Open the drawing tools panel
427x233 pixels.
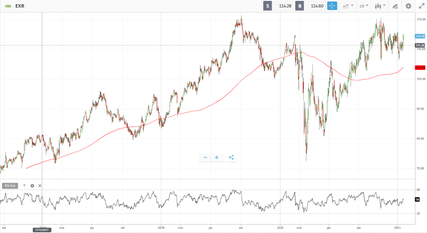pyautogui.click(x=395, y=6)
